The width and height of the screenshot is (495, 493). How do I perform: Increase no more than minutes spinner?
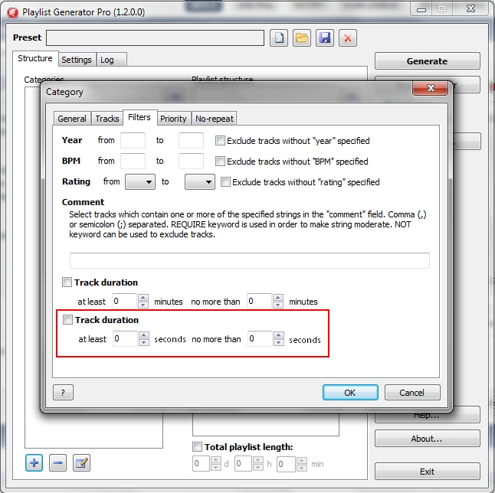(x=278, y=298)
